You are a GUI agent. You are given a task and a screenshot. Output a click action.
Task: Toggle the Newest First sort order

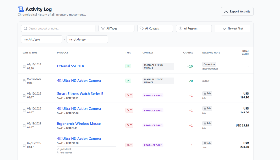point(232,28)
